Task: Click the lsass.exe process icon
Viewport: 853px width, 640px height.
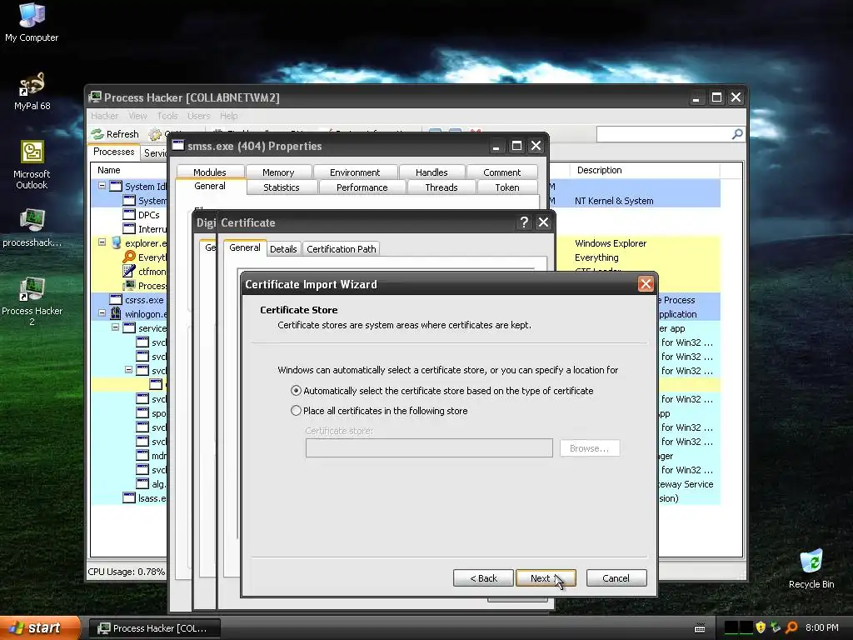Action: tap(129, 497)
